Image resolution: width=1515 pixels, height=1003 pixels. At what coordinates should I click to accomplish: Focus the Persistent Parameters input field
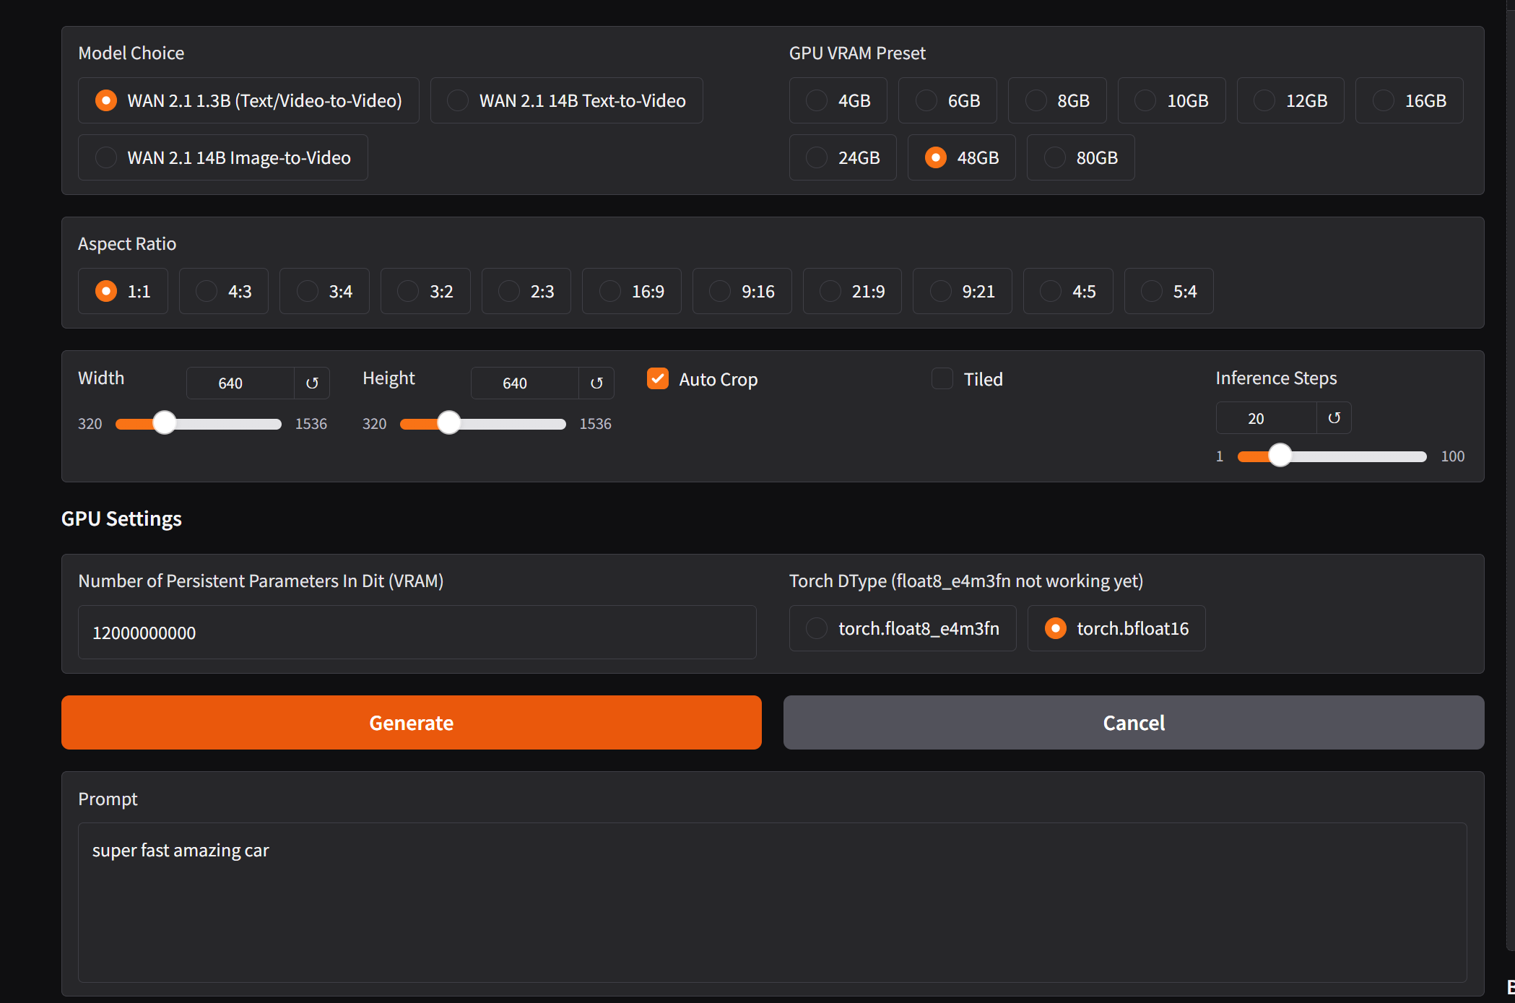coord(417,633)
